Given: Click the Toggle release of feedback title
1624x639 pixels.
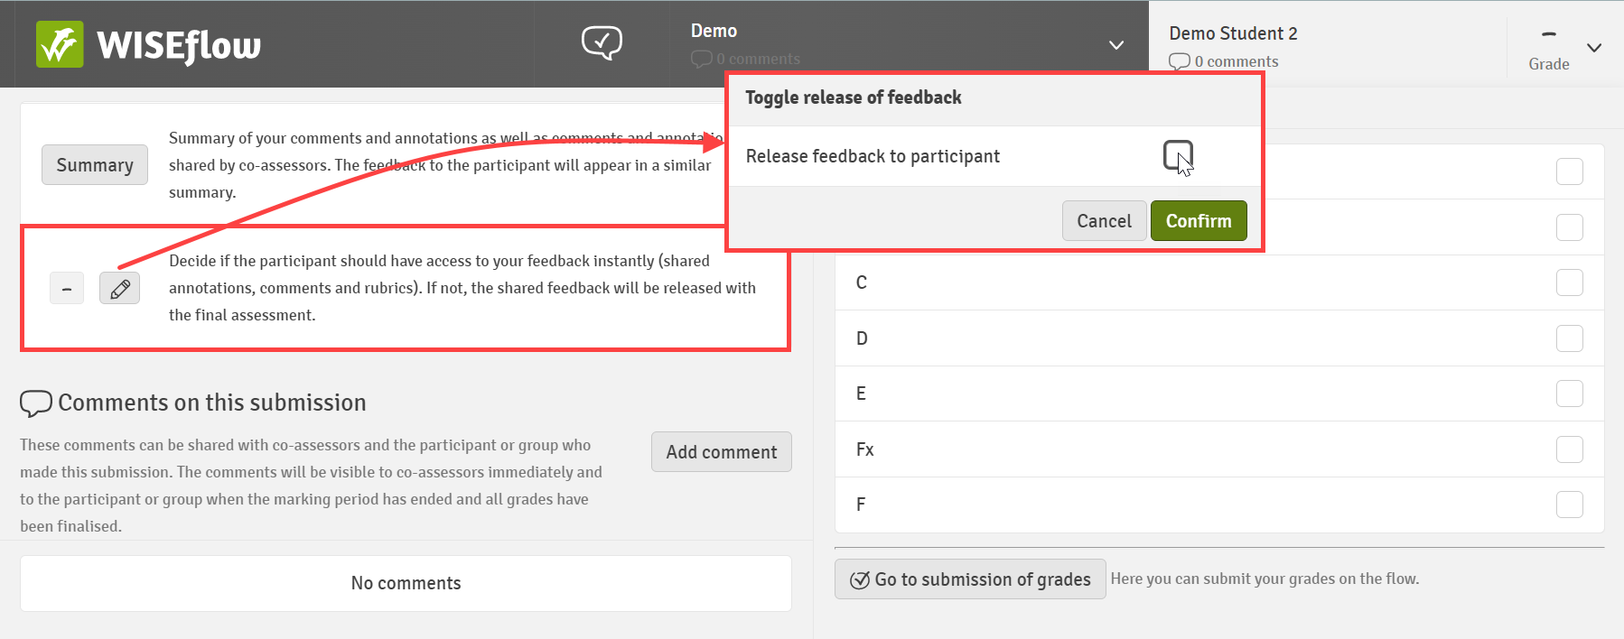Looking at the screenshot, I should pyautogui.click(x=854, y=97).
